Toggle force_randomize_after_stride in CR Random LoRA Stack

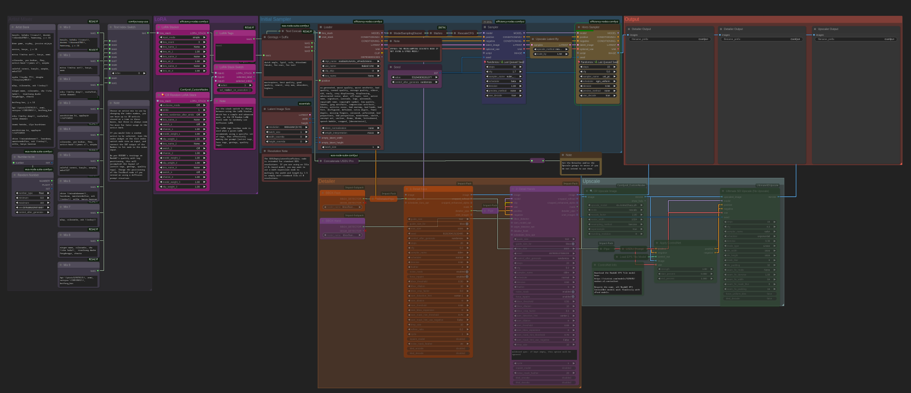pyautogui.click(x=182, y=115)
